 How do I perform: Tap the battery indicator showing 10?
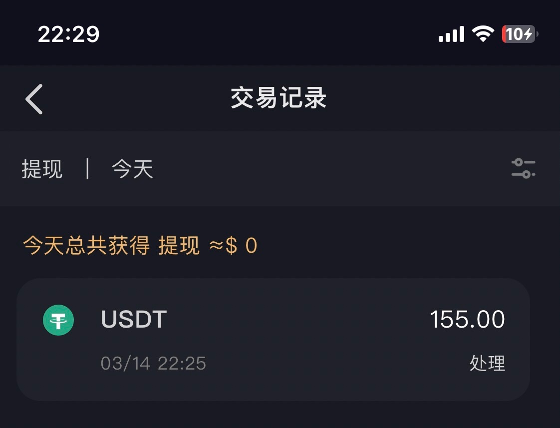520,34
